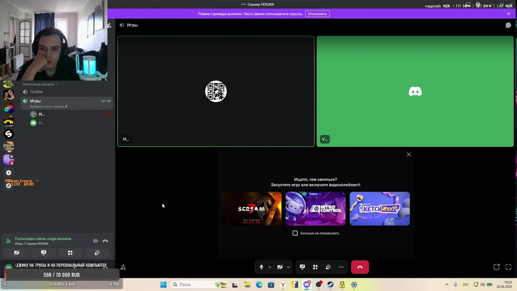The width and height of the screenshot is (517, 291).
Task: Open File Explorer from the taskbar
Action: coord(247,285)
